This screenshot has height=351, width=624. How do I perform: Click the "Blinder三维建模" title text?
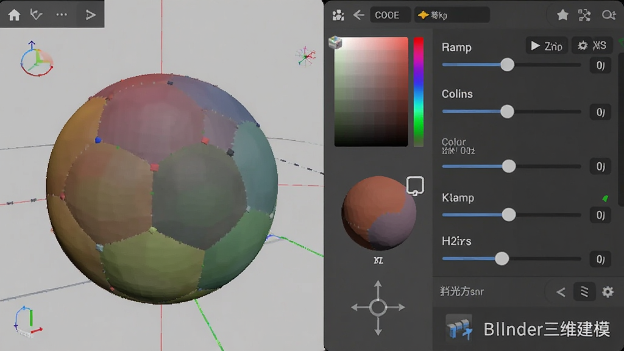[547, 329]
